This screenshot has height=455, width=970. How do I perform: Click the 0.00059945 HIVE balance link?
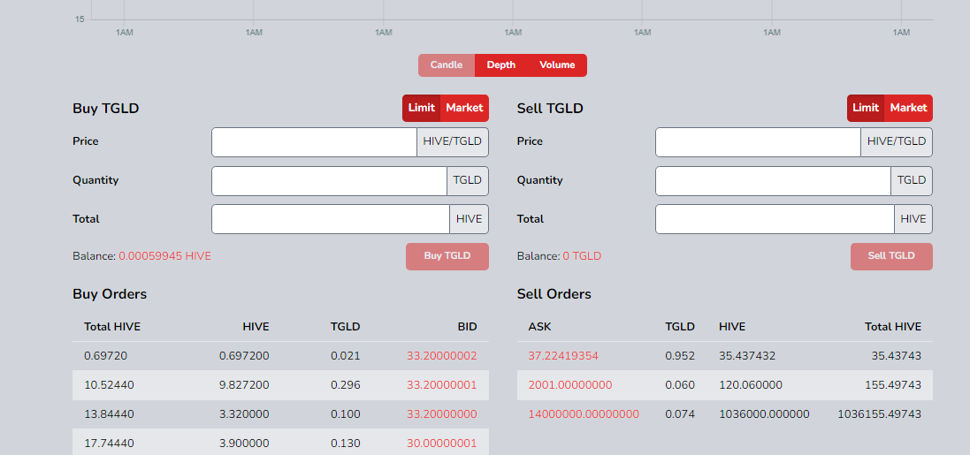click(x=164, y=256)
